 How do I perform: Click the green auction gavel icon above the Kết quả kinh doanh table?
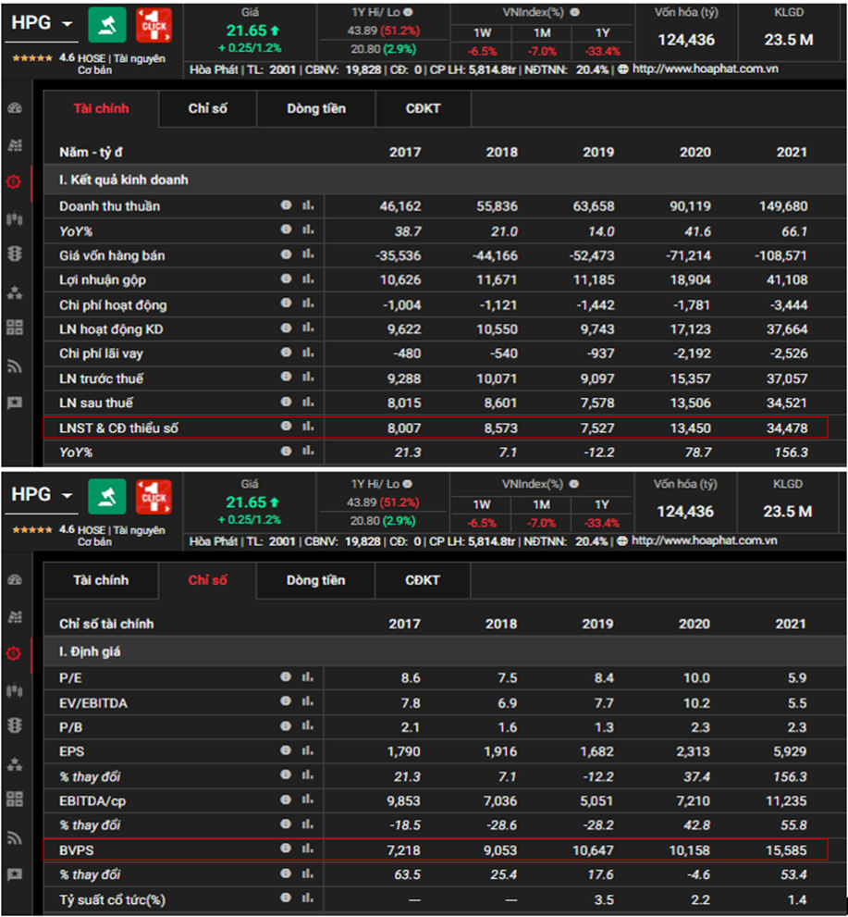[107, 25]
